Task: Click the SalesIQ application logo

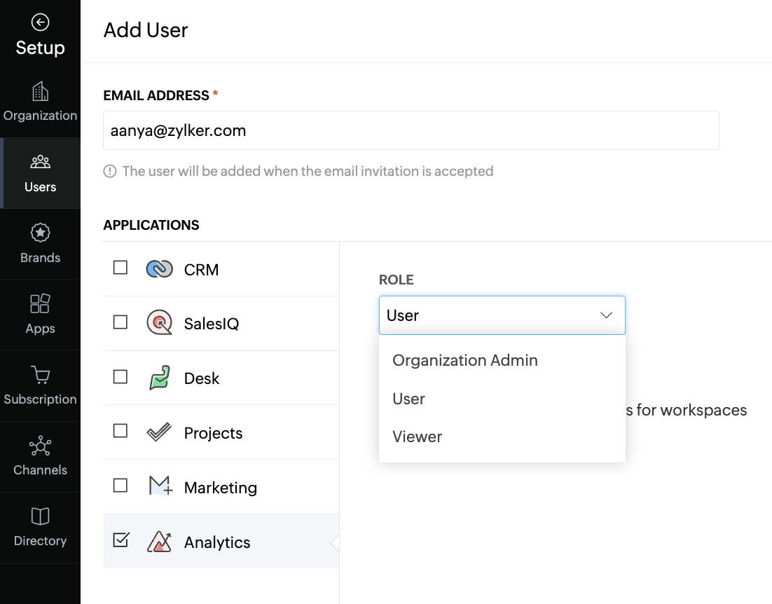Action: click(x=160, y=323)
